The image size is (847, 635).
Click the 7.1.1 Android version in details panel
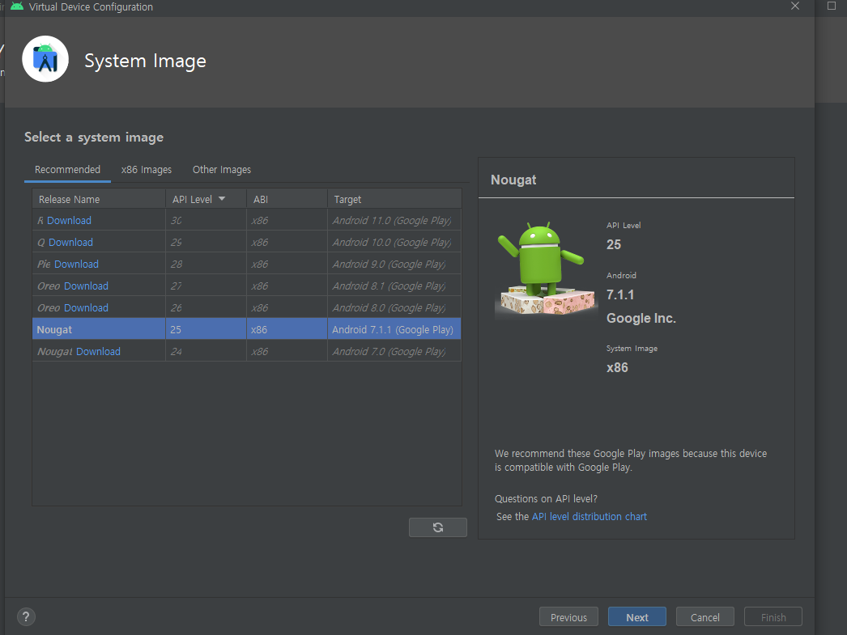[620, 294]
